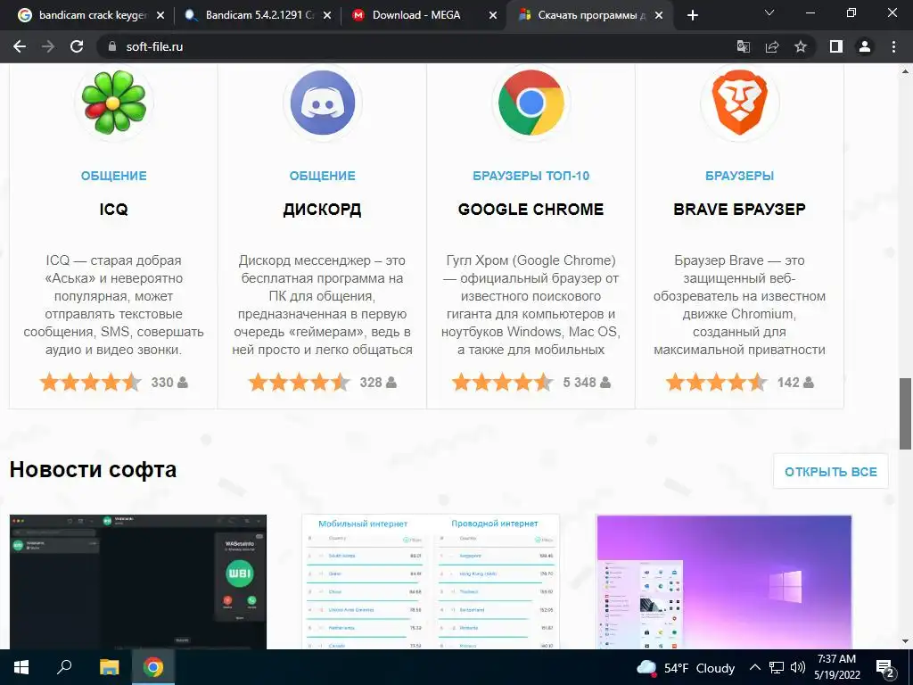This screenshot has height=685, width=913.
Task: Open the Brave lion logo icon
Action: coord(739,103)
